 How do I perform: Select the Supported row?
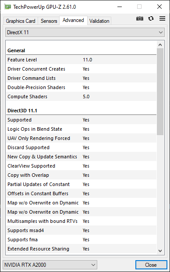81,120
